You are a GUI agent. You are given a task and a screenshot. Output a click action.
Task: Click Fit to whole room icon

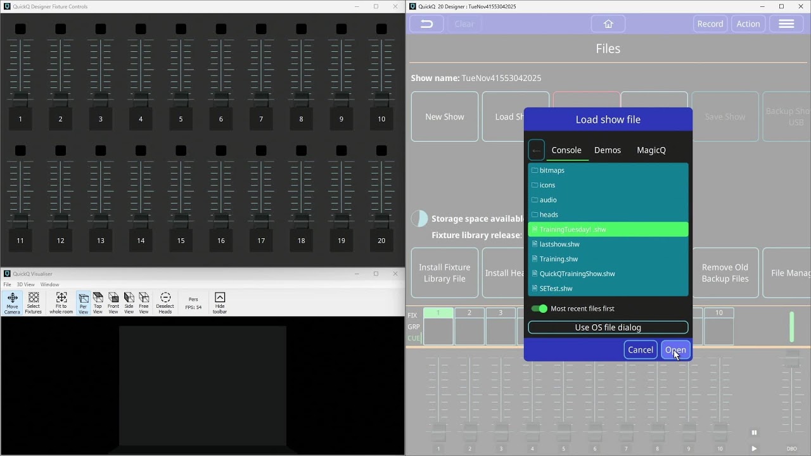[x=61, y=303]
